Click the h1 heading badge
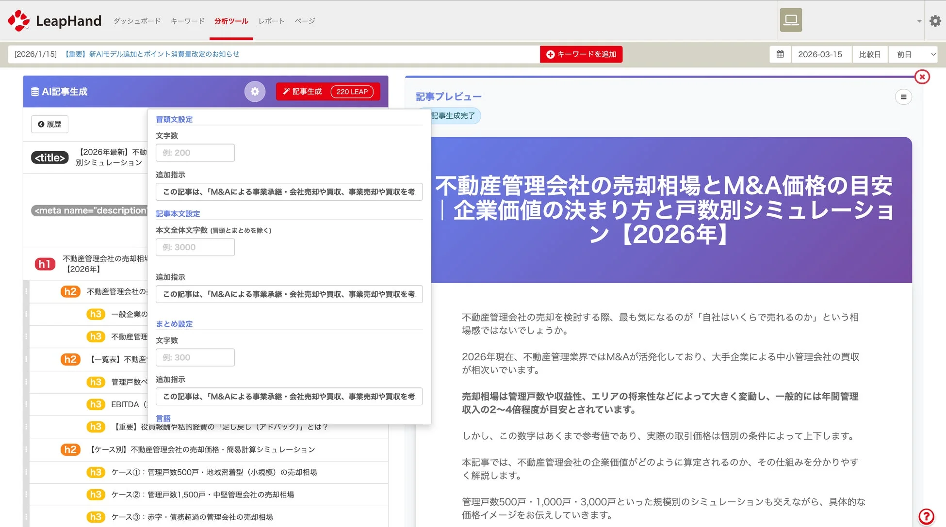946x527 pixels. (45, 264)
